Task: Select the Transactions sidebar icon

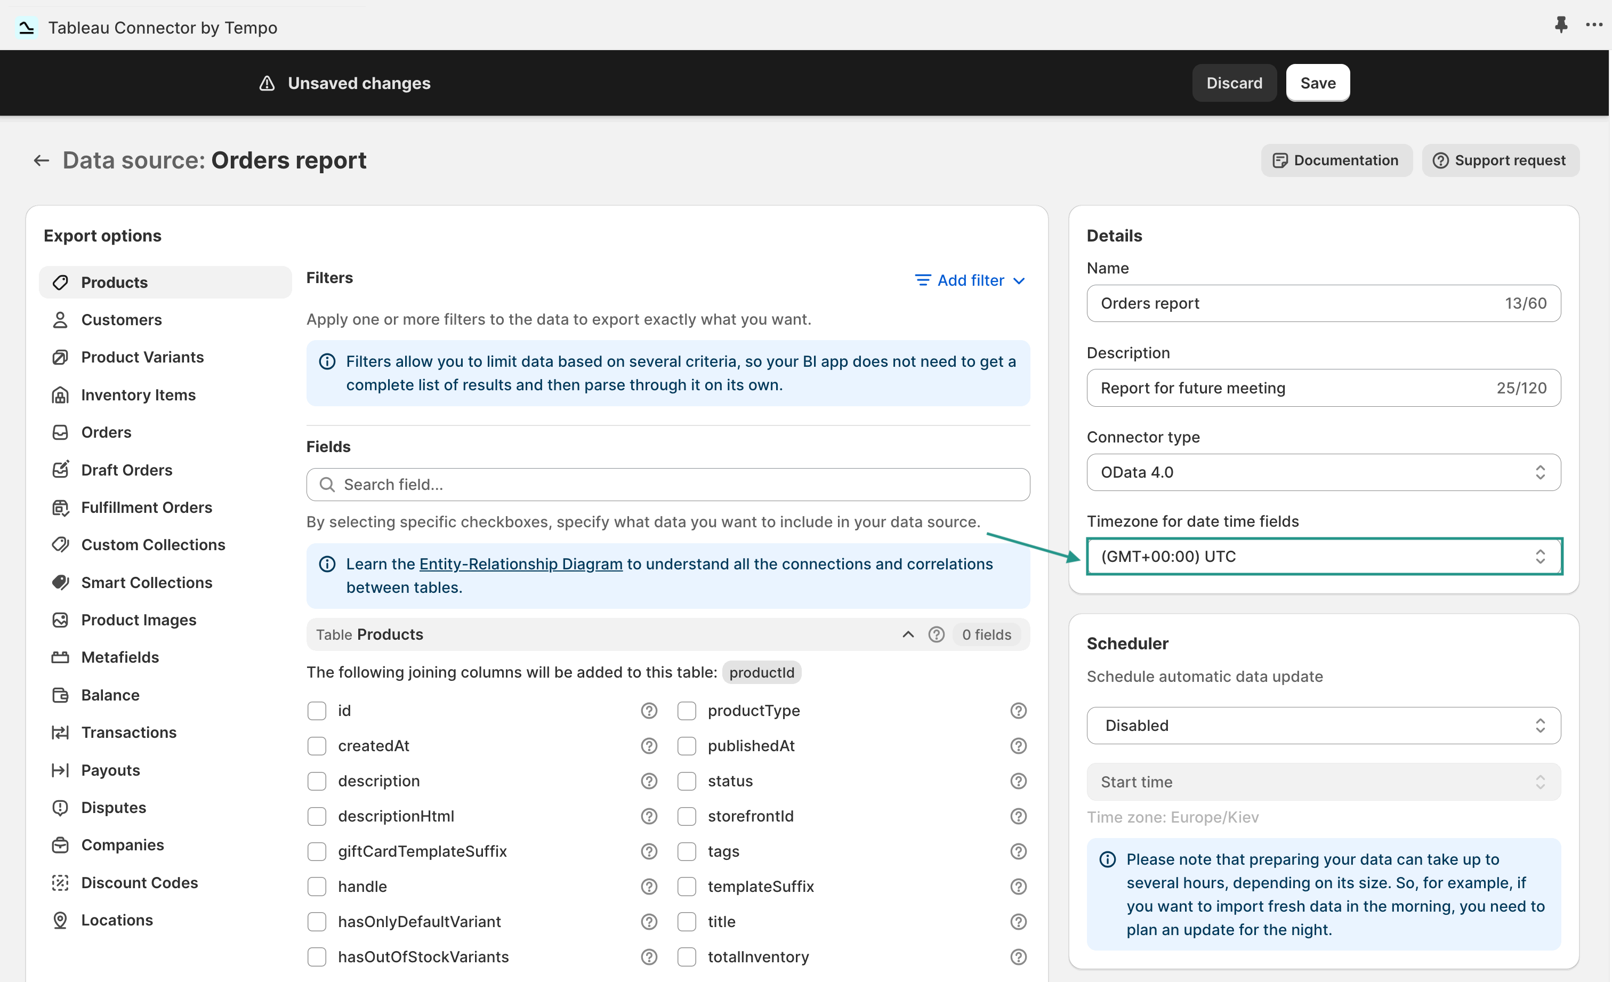Action: [60, 732]
